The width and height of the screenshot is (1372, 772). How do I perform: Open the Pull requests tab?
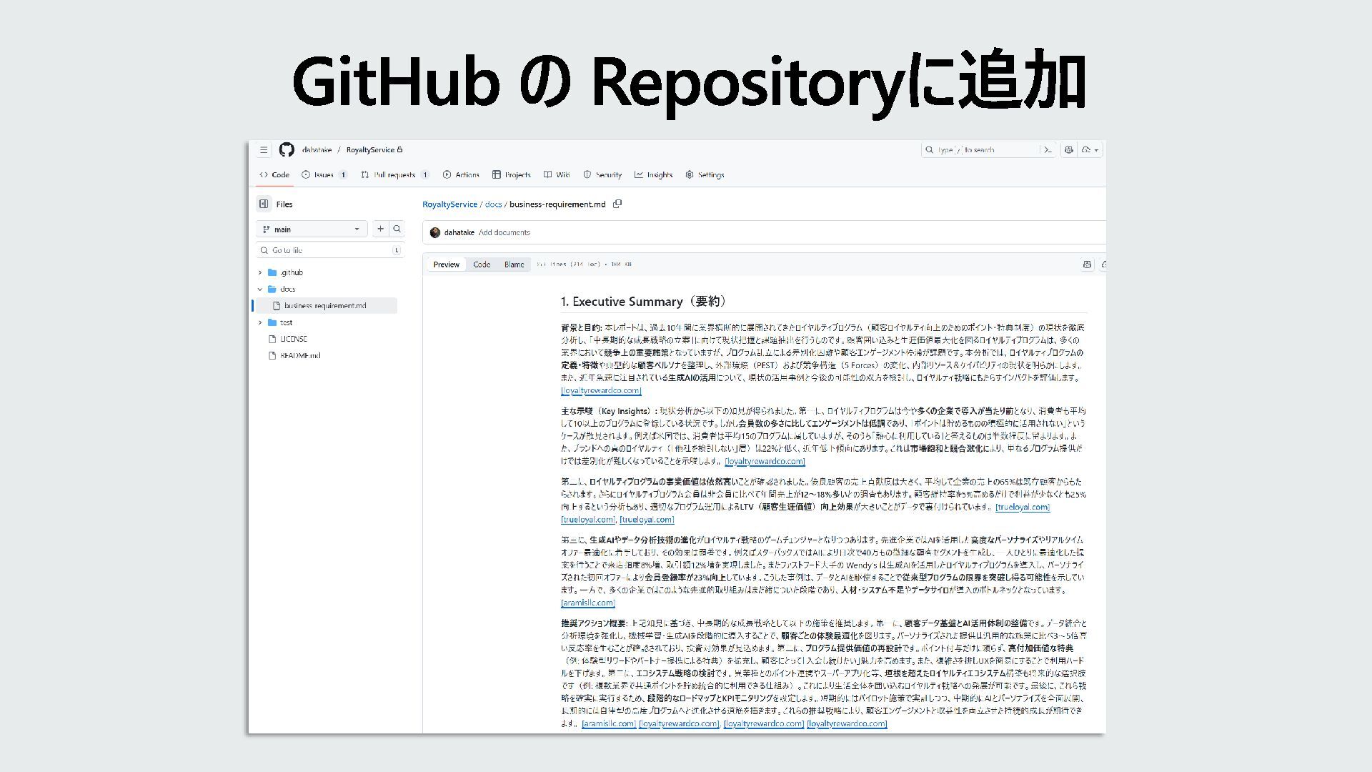click(394, 175)
